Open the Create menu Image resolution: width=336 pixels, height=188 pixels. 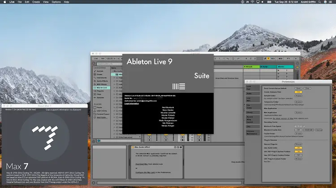click(36, 2)
